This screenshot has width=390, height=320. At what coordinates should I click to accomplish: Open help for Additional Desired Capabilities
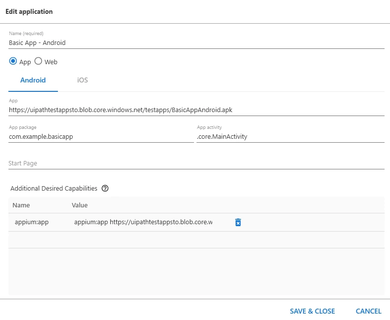pos(105,189)
